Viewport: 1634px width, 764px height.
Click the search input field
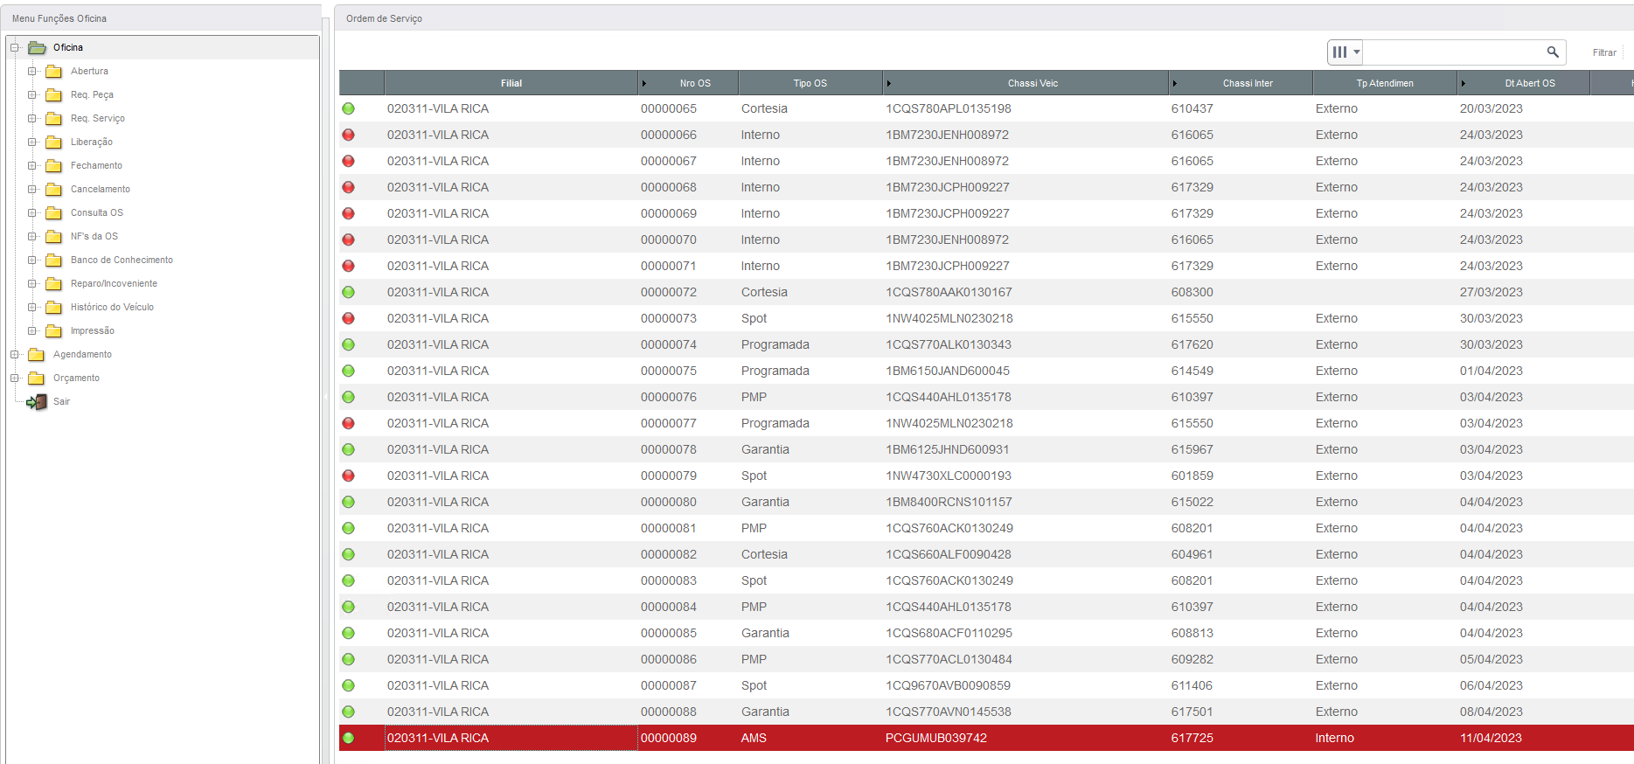(x=1454, y=52)
